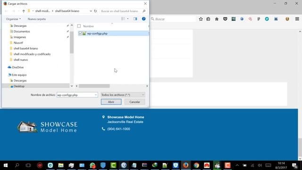Select shell modi... breadcrumb segment
The image size is (302, 170).
(42, 11)
